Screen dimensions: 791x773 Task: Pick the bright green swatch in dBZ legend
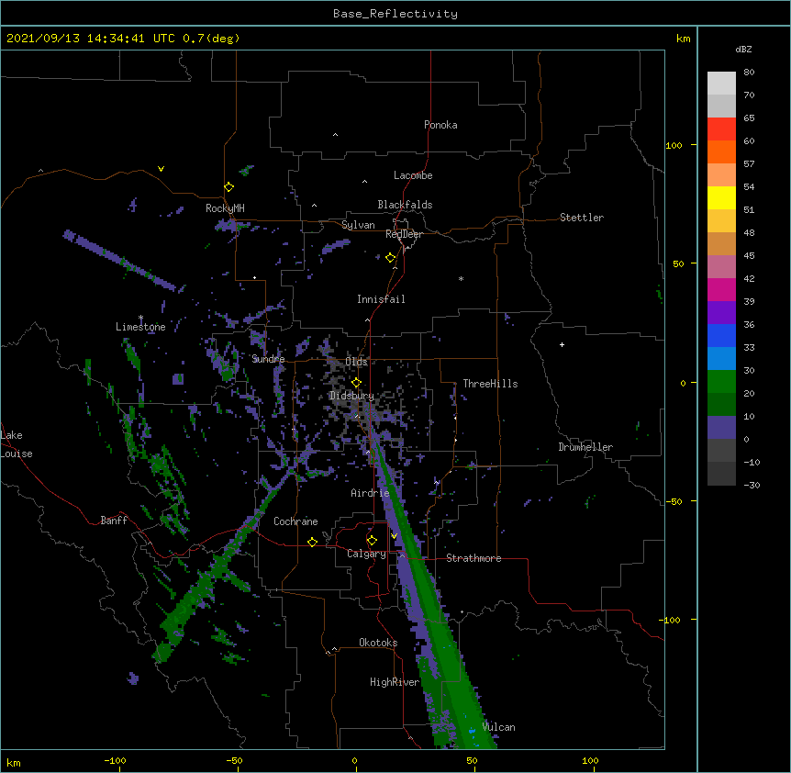click(x=721, y=382)
